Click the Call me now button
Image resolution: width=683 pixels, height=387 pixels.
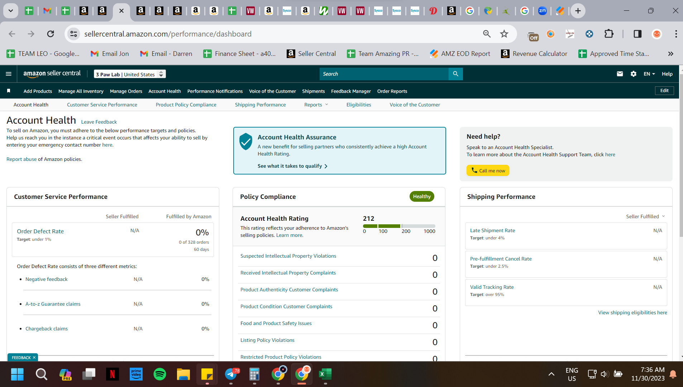[488, 171]
